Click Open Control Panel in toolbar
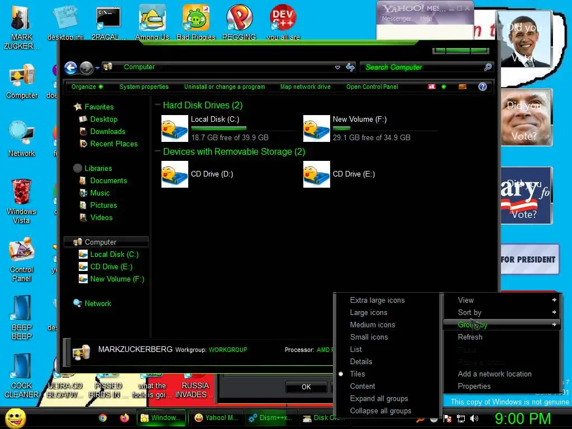 click(371, 87)
